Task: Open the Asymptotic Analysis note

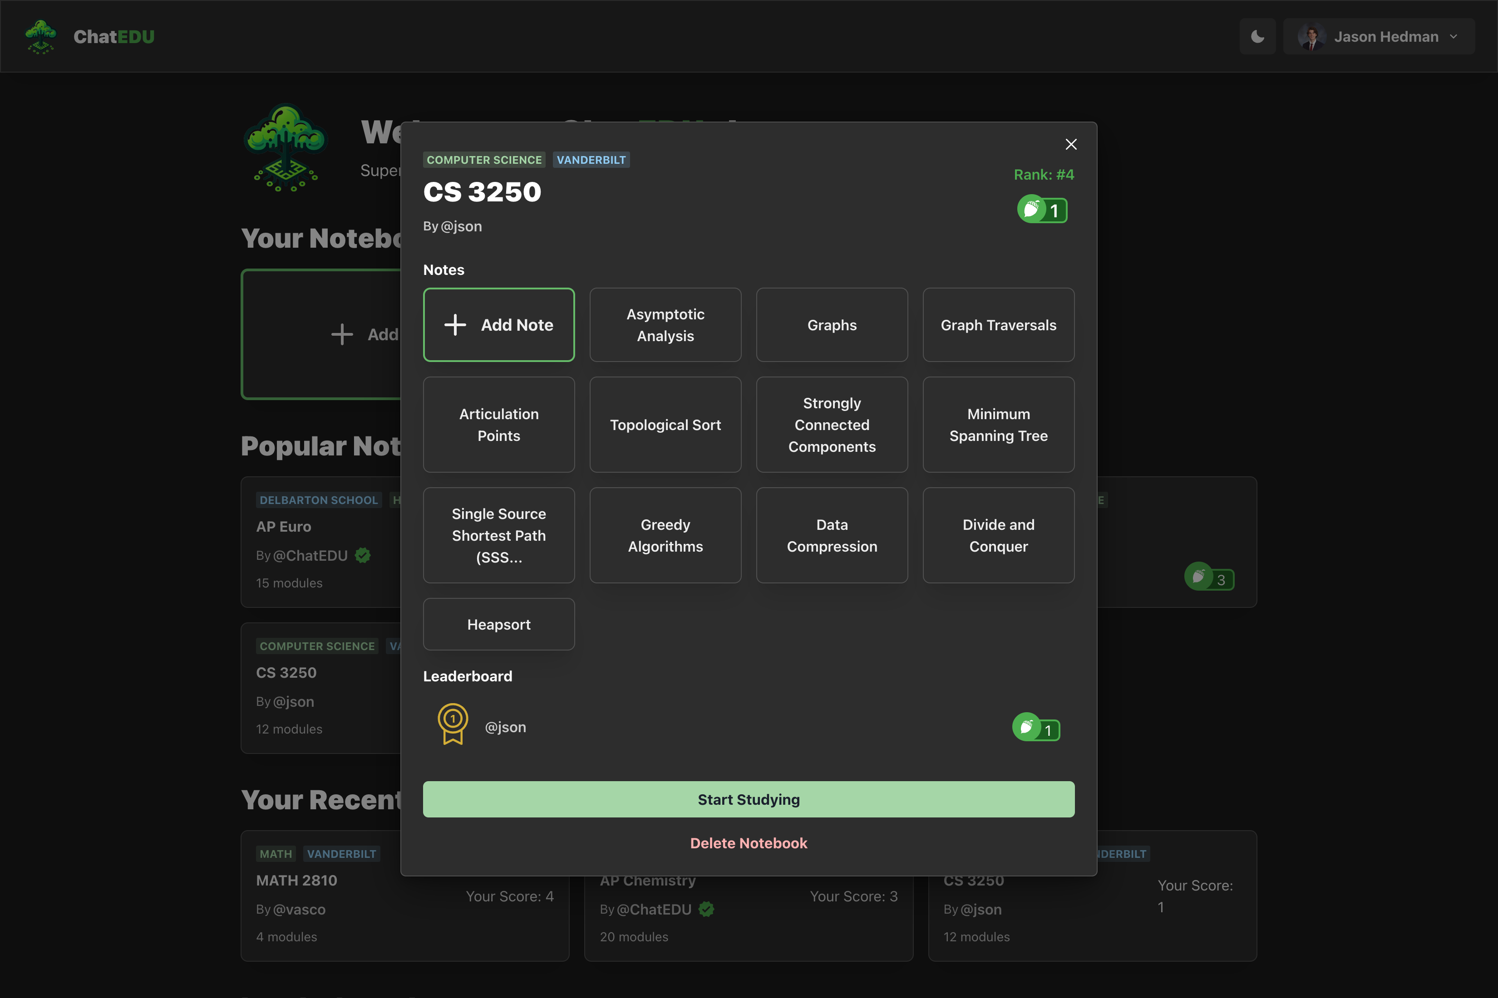Action: pos(665,325)
